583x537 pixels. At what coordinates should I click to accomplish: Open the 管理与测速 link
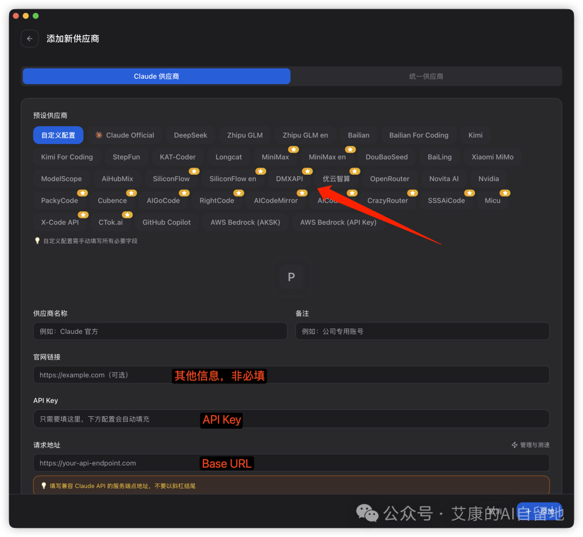531,445
